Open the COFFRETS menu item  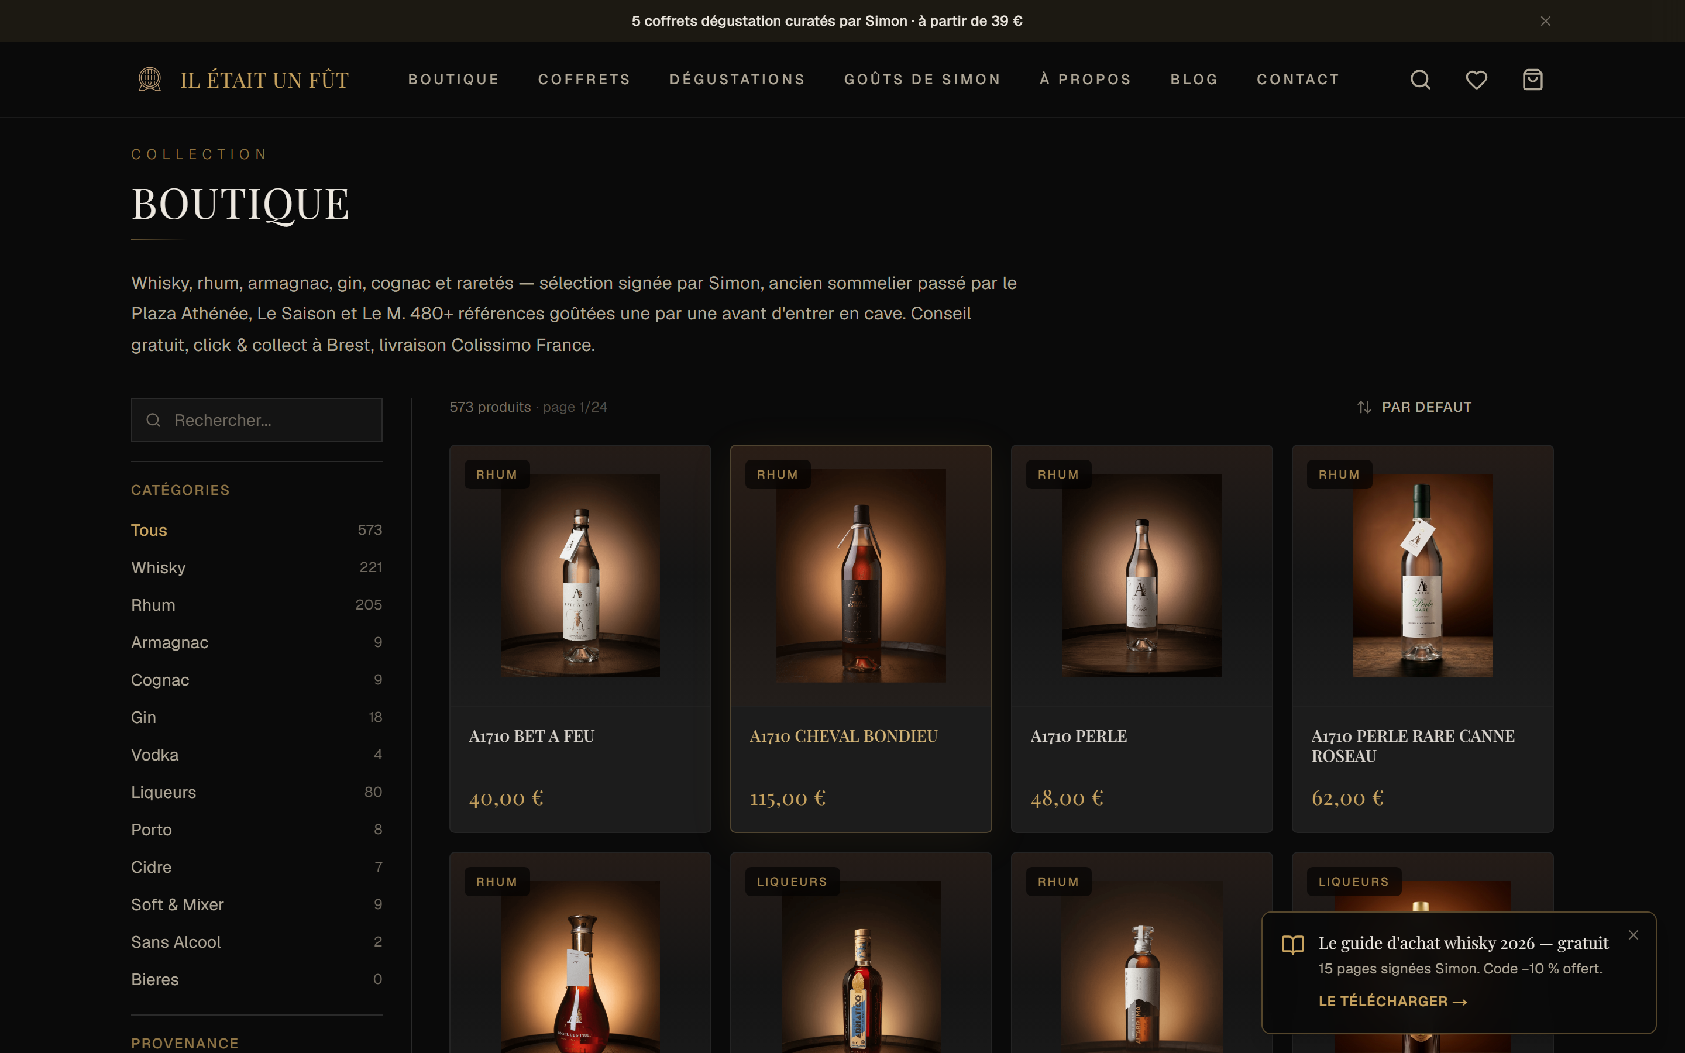coord(584,80)
